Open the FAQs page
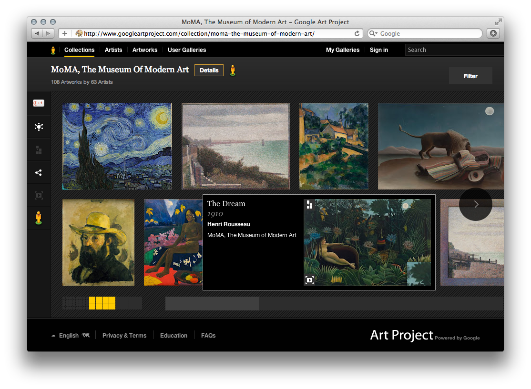The image size is (531, 389). point(208,335)
